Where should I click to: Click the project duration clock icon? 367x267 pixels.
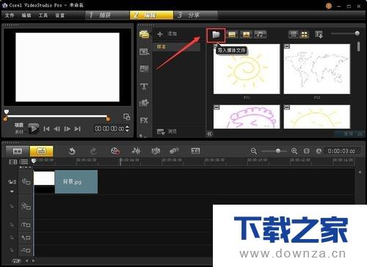(x=319, y=151)
